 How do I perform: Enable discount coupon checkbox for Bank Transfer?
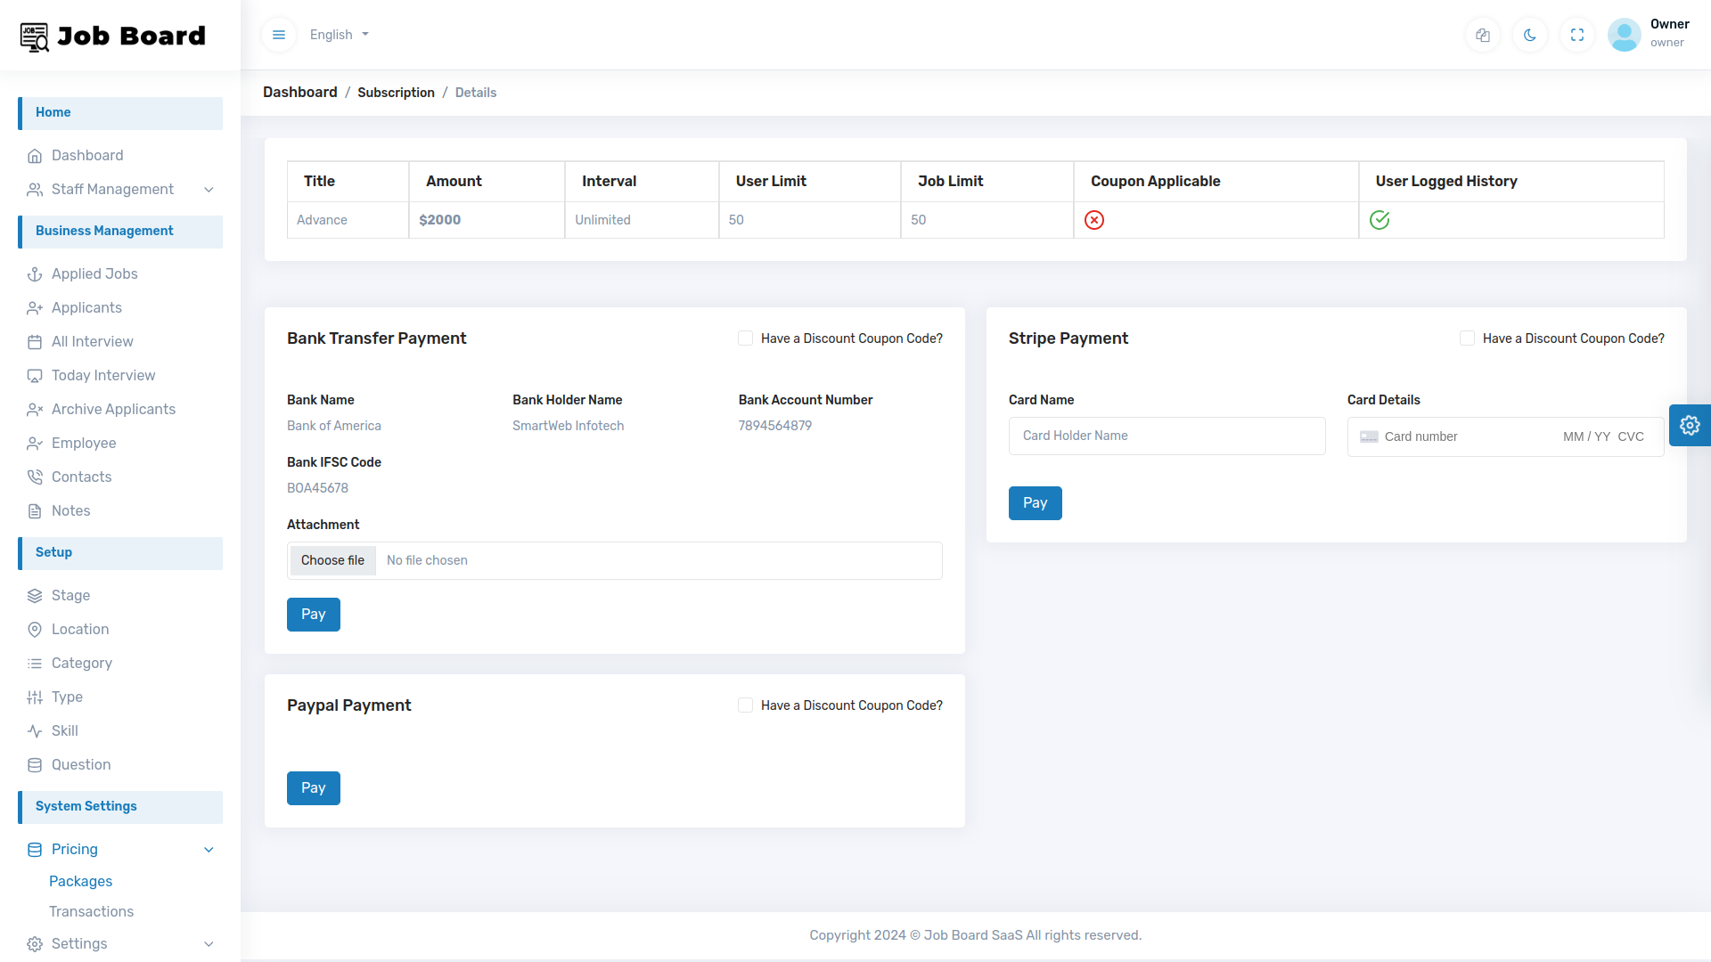[745, 338]
